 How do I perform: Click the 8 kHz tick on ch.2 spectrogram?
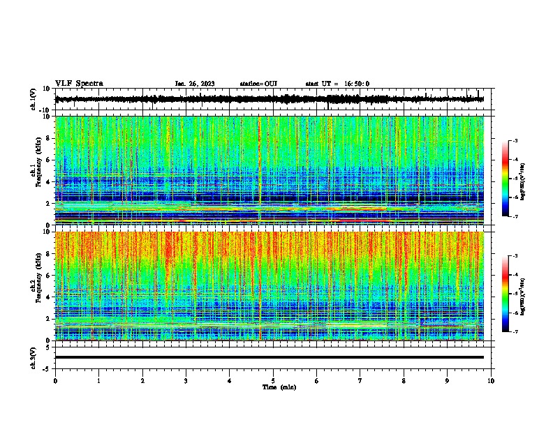(49, 254)
